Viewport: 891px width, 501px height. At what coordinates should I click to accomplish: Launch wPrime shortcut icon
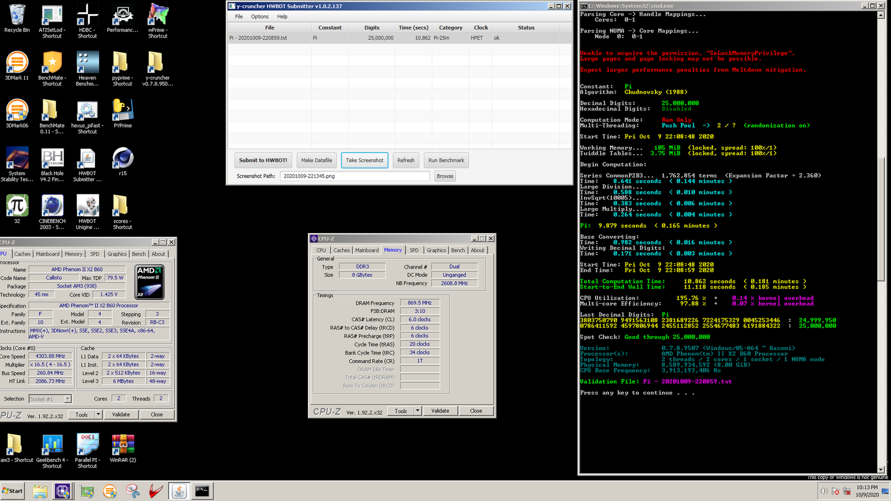[158, 21]
